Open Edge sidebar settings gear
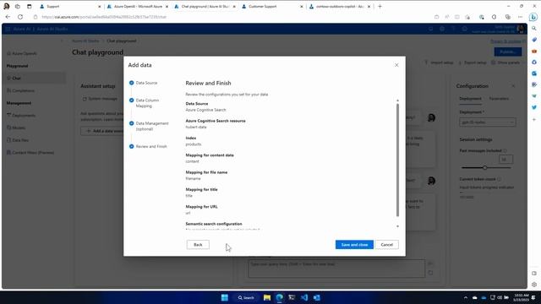 pyautogui.click(x=534, y=285)
